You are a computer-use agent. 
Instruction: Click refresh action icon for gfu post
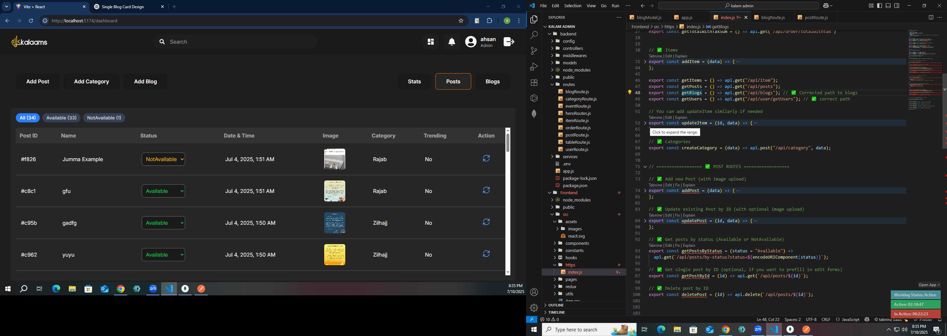click(486, 190)
